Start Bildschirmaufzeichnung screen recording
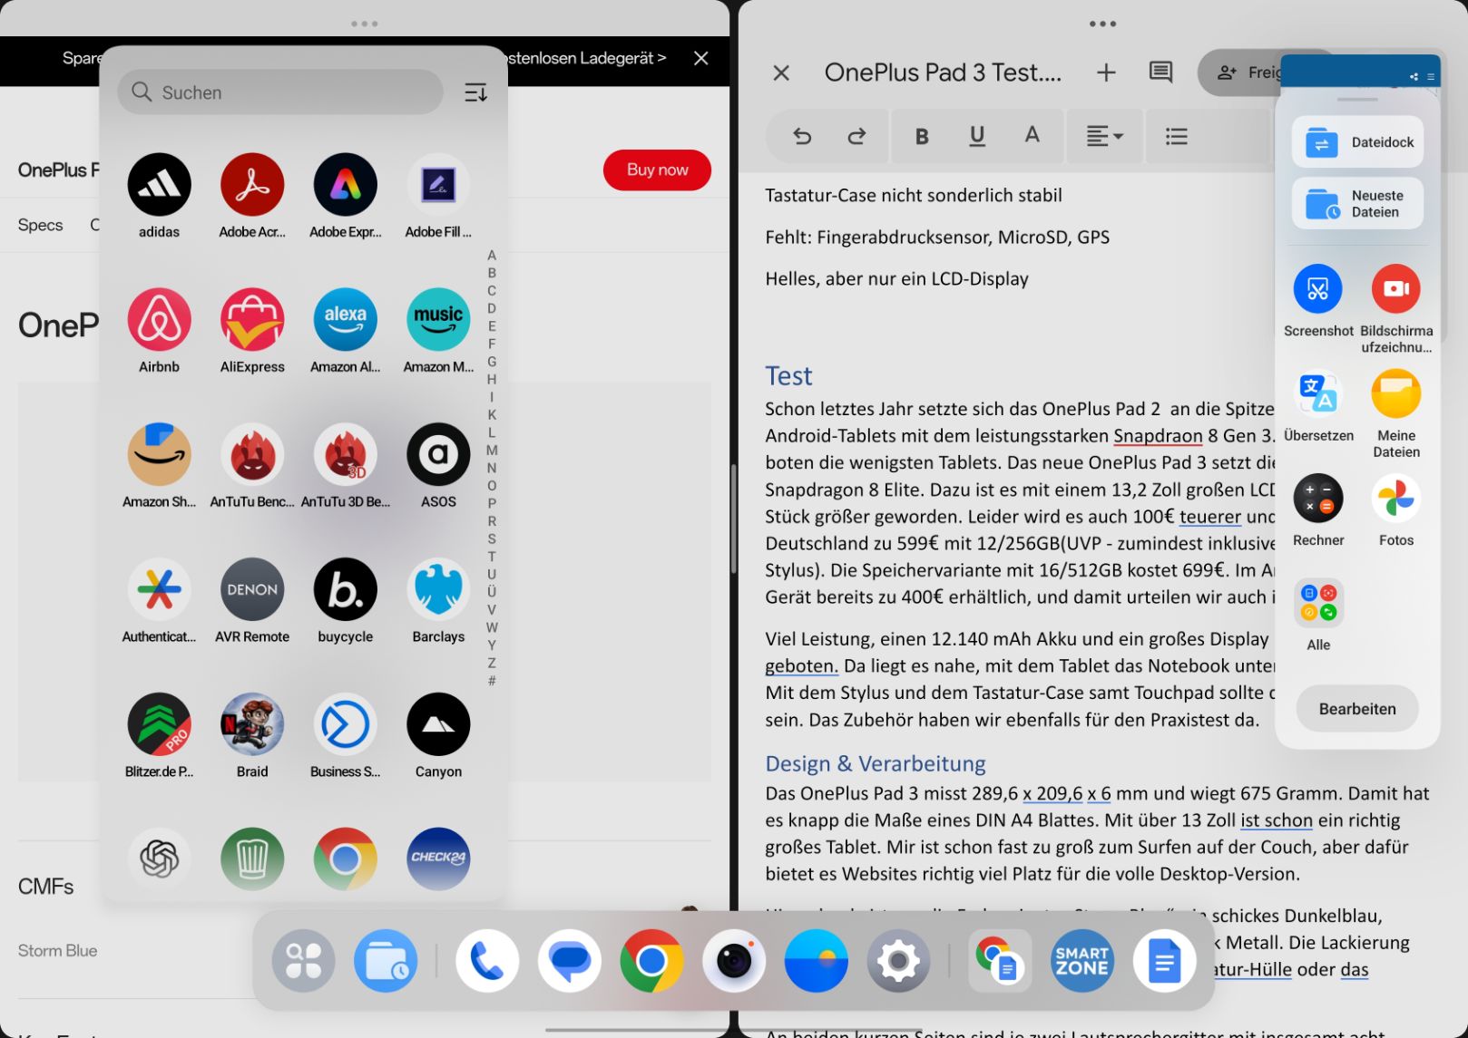The height and width of the screenshot is (1038, 1468). (1396, 289)
